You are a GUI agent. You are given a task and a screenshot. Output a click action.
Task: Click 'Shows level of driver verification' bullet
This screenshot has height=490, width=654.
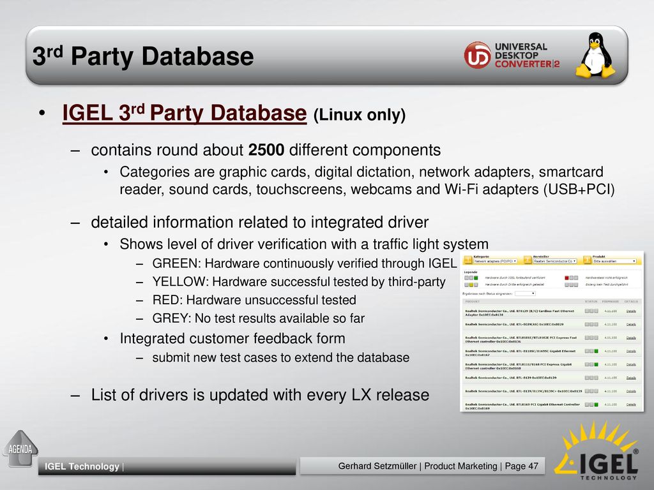(304, 244)
